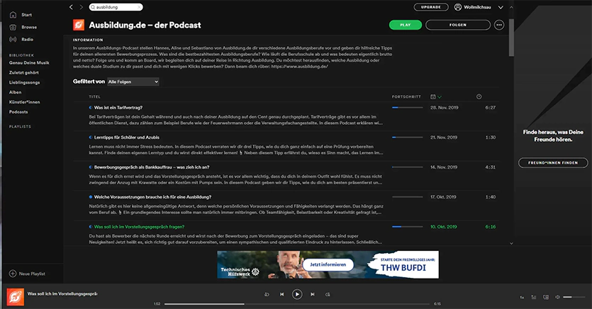Click the date '28. Nov. 2019'
Viewport: 592px width, 309px height.
(445, 108)
